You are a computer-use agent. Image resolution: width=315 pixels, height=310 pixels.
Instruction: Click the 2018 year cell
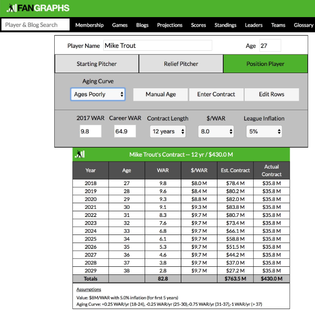(90, 183)
